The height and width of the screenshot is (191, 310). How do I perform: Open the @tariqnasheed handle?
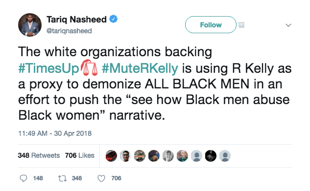coord(69,31)
